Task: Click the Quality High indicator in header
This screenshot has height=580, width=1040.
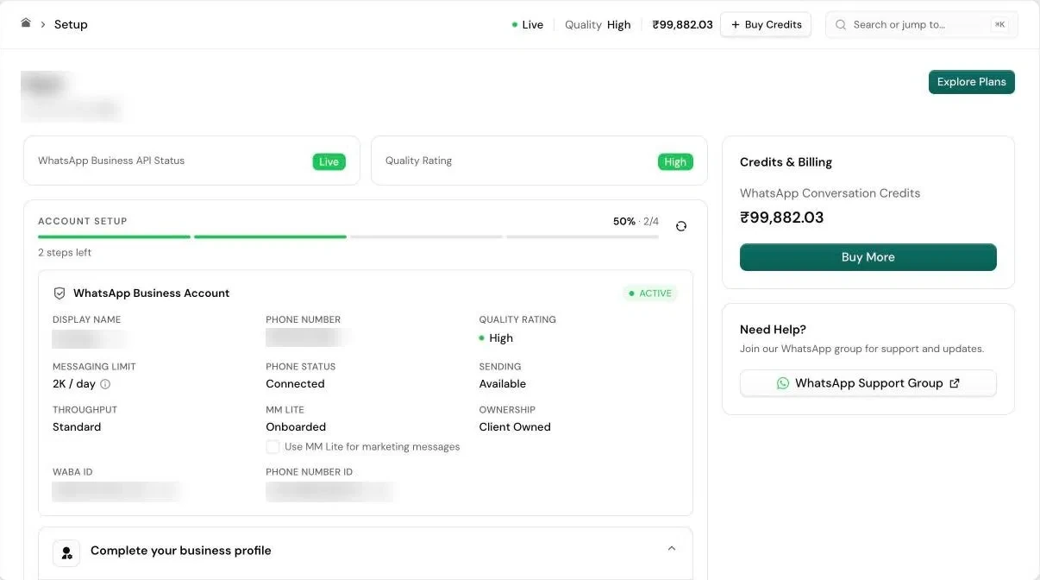Action: coord(598,25)
